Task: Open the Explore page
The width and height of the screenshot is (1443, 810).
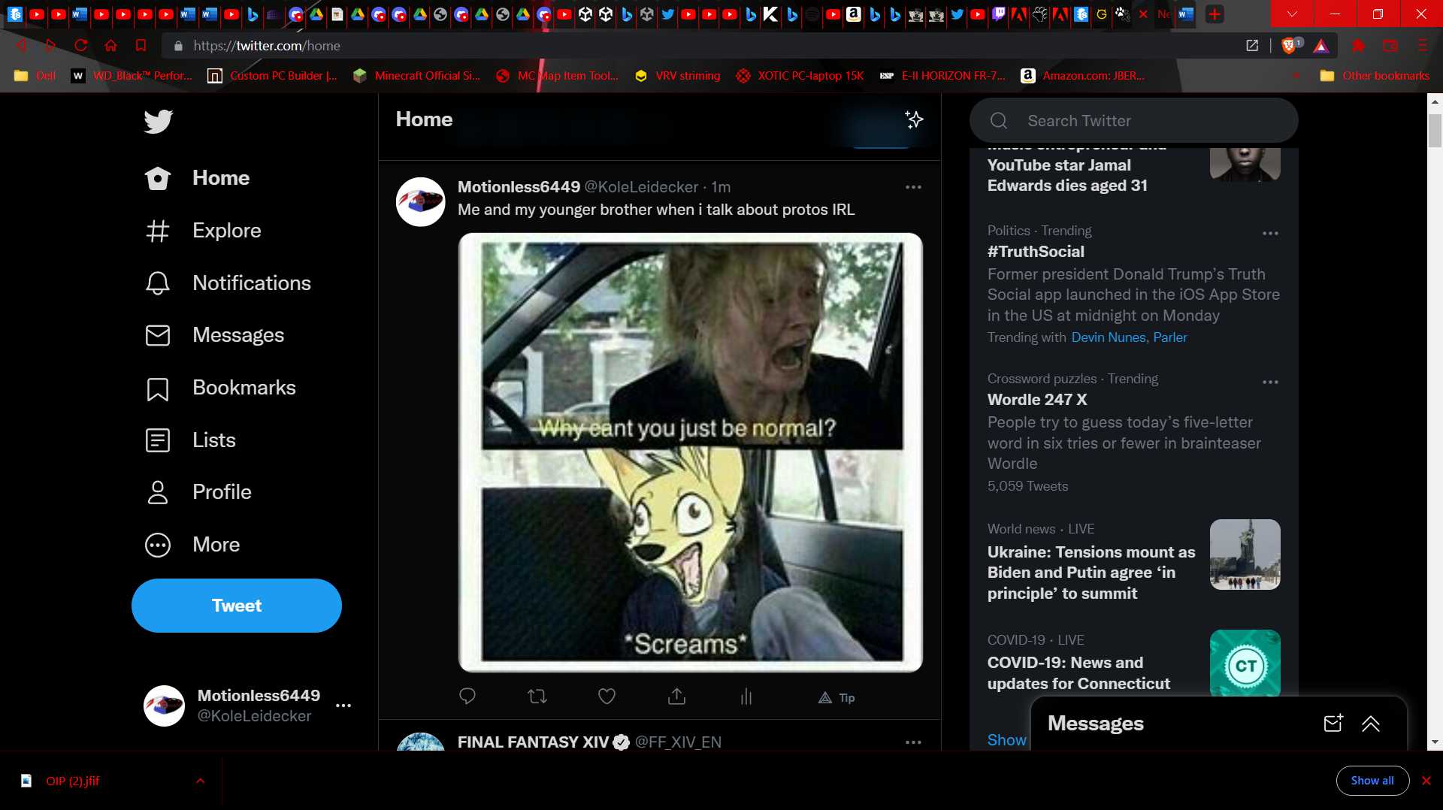Action: click(x=203, y=231)
